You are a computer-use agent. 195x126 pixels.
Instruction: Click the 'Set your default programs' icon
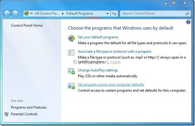point(71,38)
